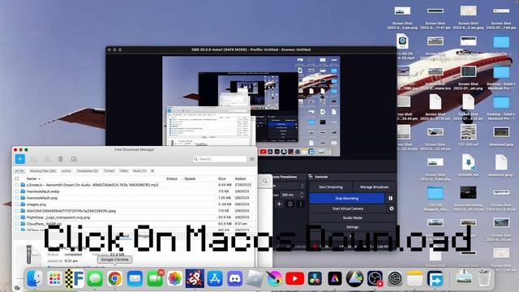
Task: Check the FlightGear_Logo_transparent row checkbox
Action: pyautogui.click(x=16, y=217)
